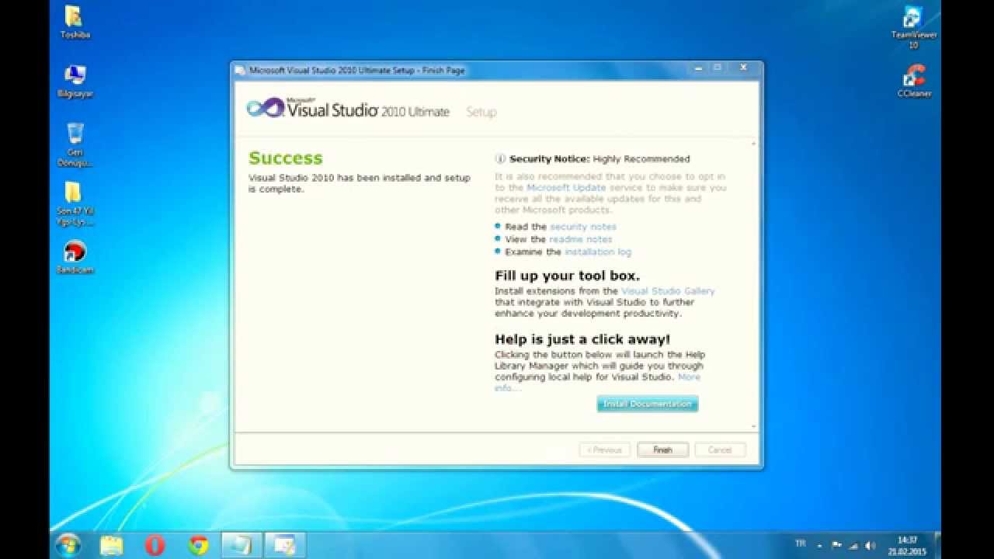Show hidden system tray icons

click(x=819, y=545)
